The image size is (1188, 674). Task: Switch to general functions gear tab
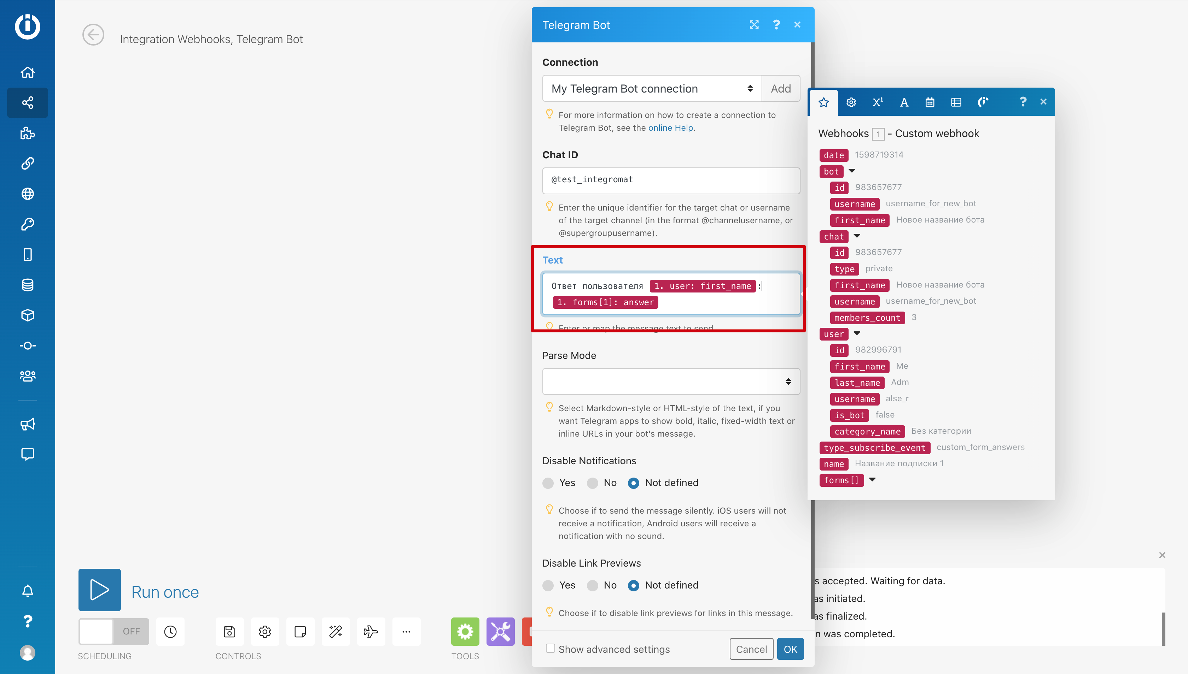tap(851, 102)
